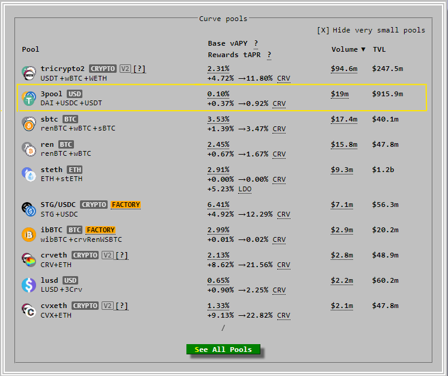The width and height of the screenshot is (448, 376).
Task: Click the [?] next to tricrypto2
Action: 139,69
